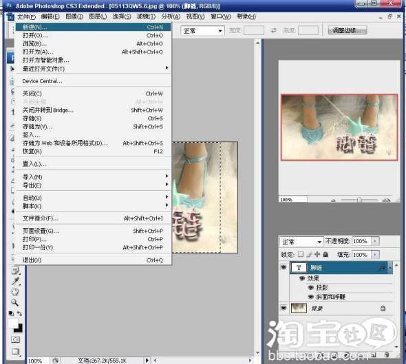Toggle lock transparent pixels checkbox

(x=300, y=255)
